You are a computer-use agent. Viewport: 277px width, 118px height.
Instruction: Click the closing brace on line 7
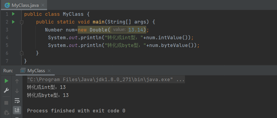pos(25,61)
